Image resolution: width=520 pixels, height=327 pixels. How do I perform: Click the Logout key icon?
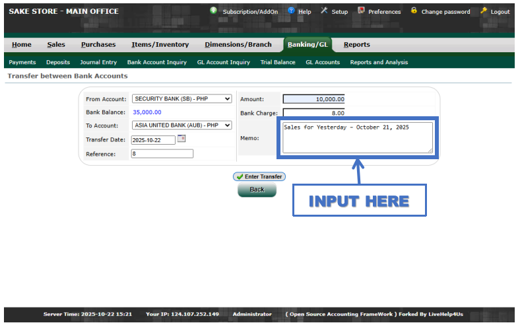pyautogui.click(x=484, y=11)
